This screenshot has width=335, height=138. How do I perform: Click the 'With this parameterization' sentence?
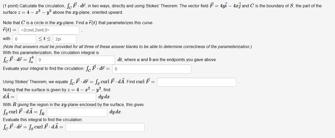[51, 53]
